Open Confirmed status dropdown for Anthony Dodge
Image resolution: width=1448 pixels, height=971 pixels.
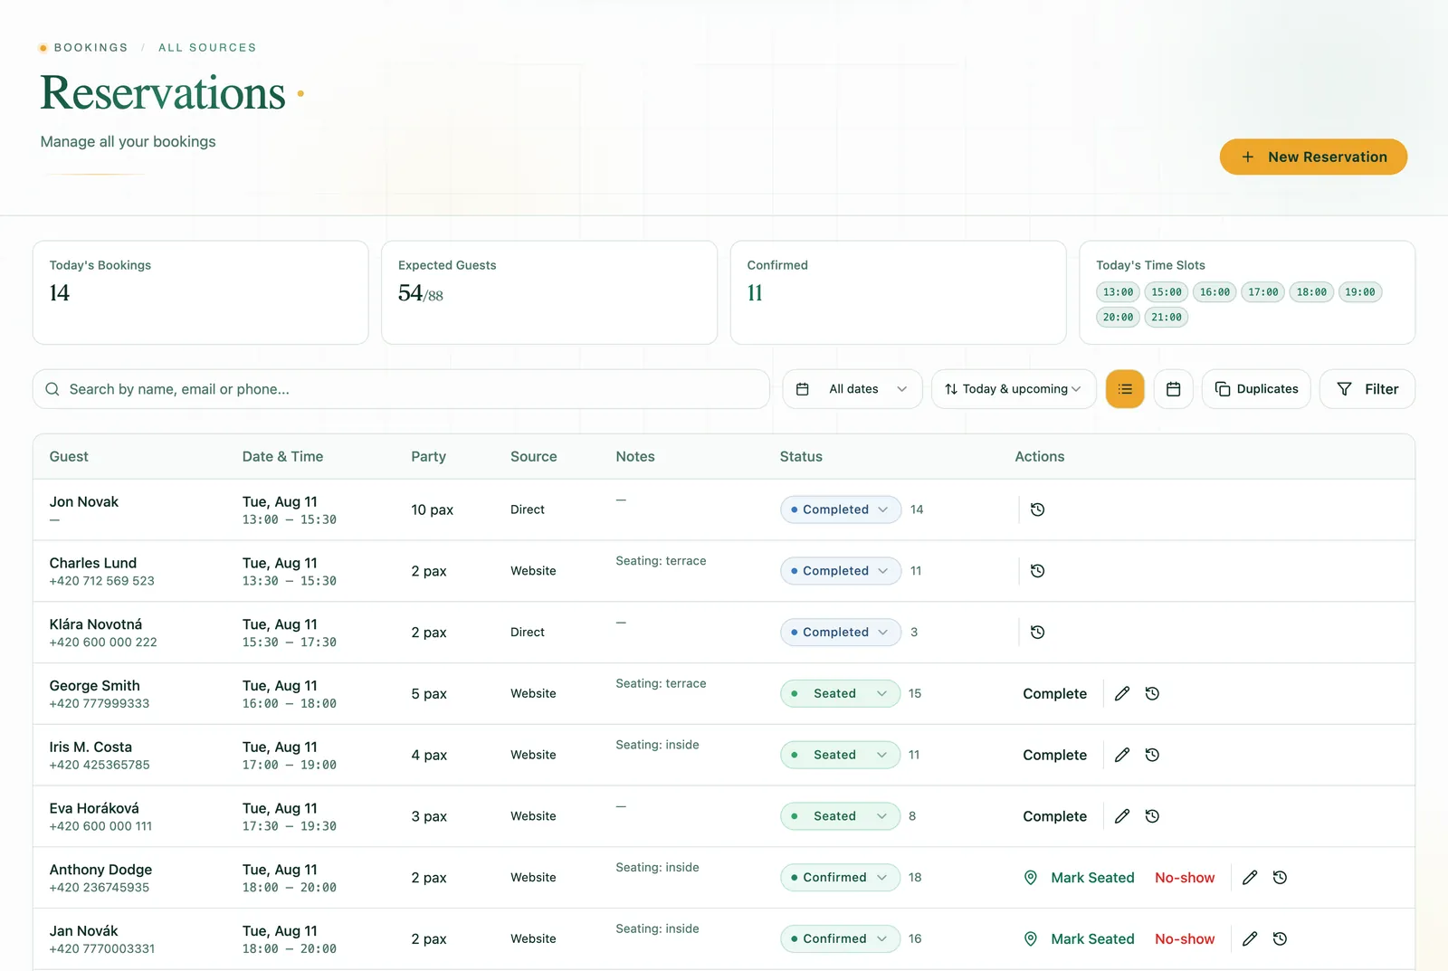[x=841, y=878]
